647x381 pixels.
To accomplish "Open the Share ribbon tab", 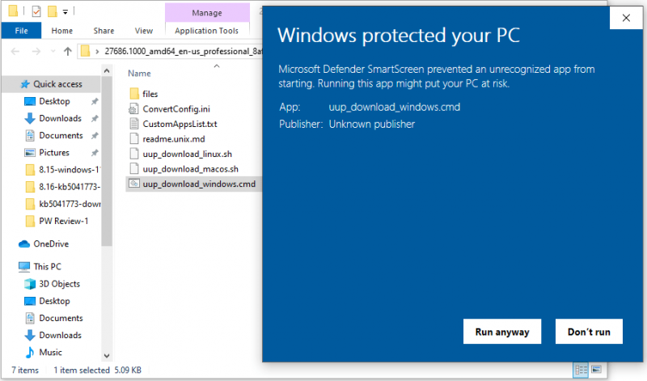I will click(104, 31).
